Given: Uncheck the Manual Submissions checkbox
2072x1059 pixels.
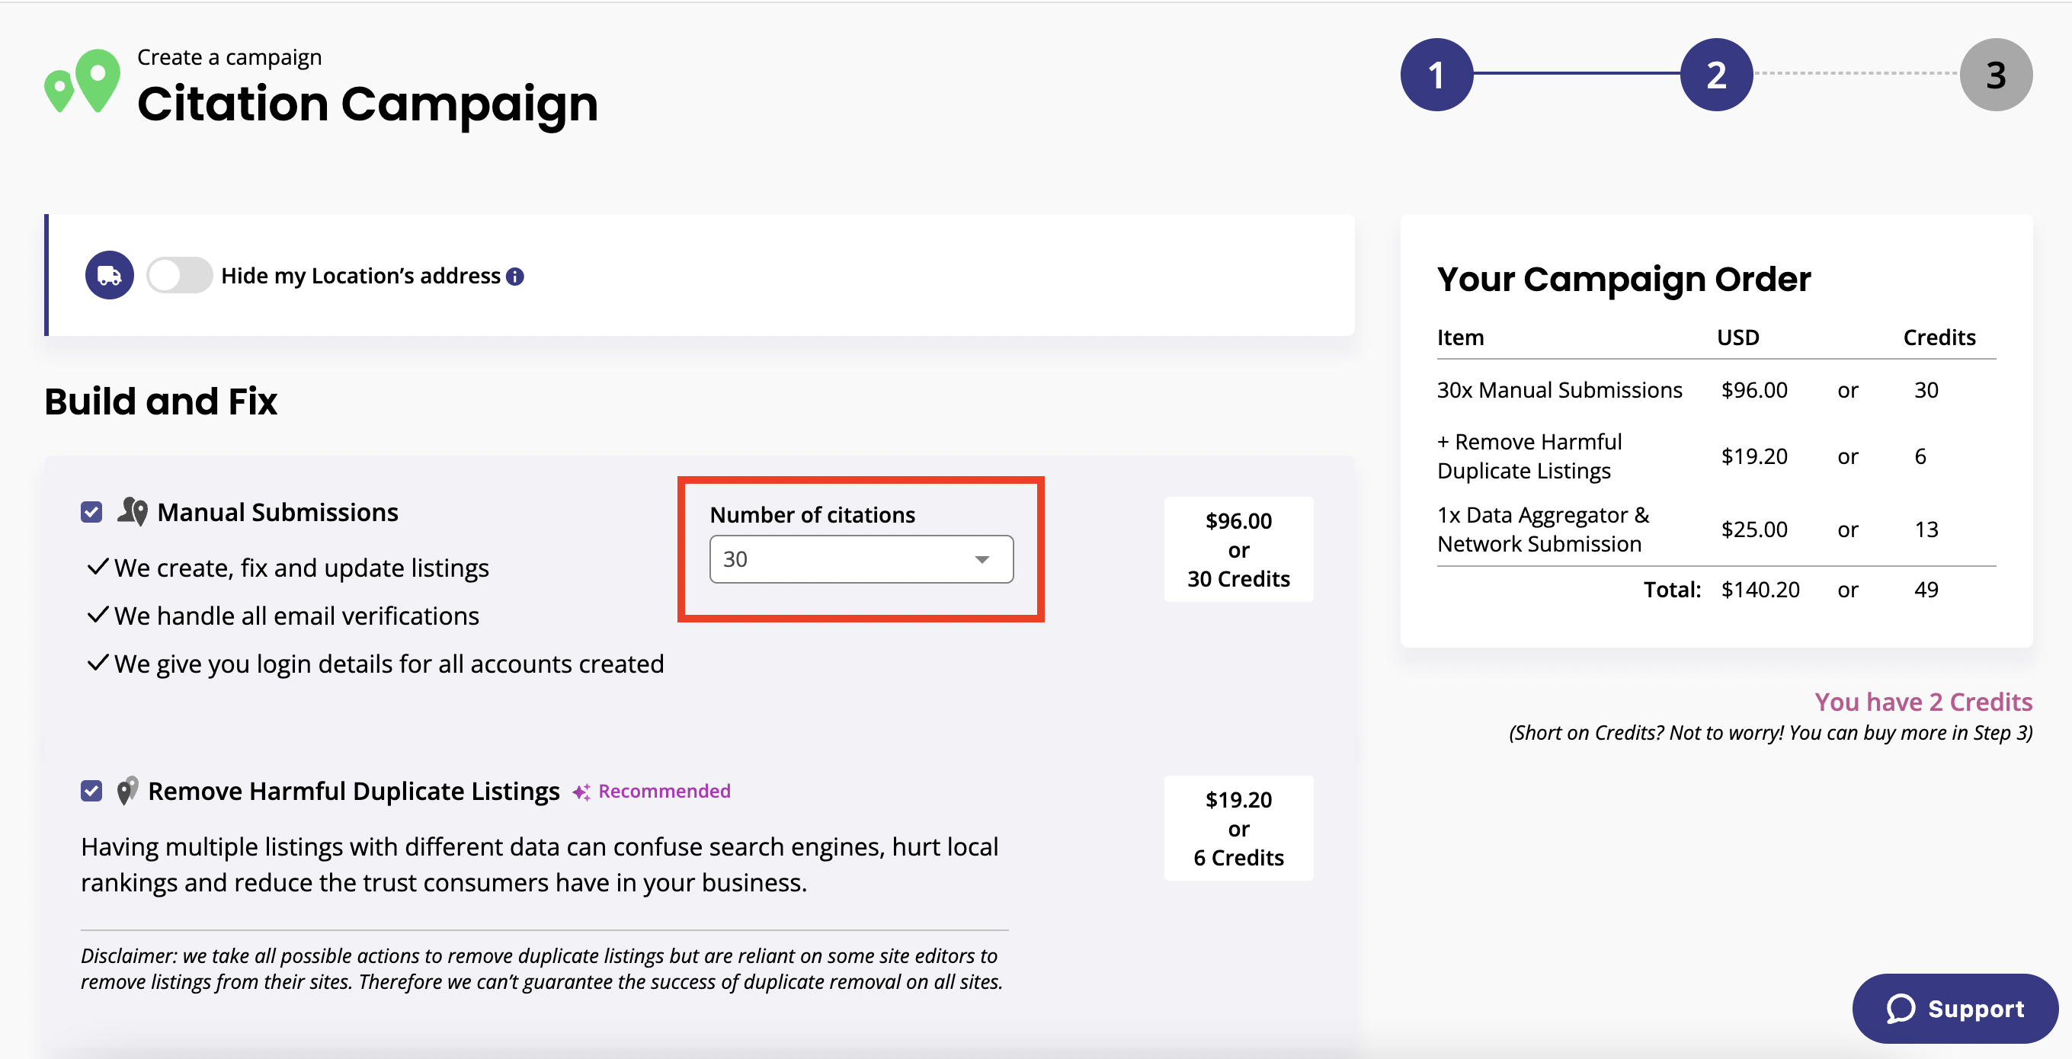Looking at the screenshot, I should point(91,511).
